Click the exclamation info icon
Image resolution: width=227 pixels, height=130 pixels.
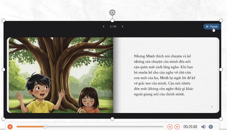point(211,127)
